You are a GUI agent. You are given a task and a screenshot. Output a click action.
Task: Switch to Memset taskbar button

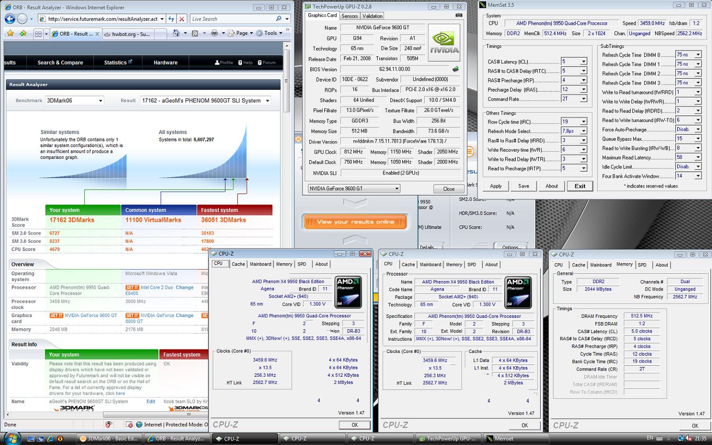click(516, 439)
